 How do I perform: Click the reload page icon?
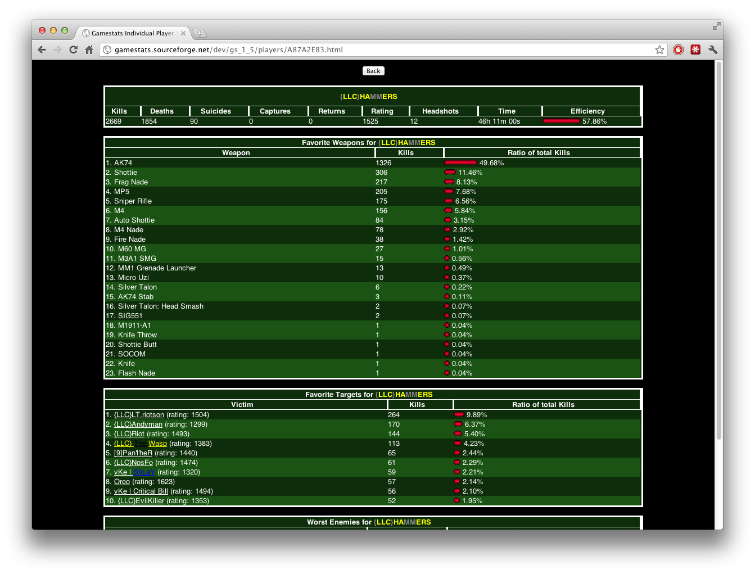pyautogui.click(x=73, y=49)
